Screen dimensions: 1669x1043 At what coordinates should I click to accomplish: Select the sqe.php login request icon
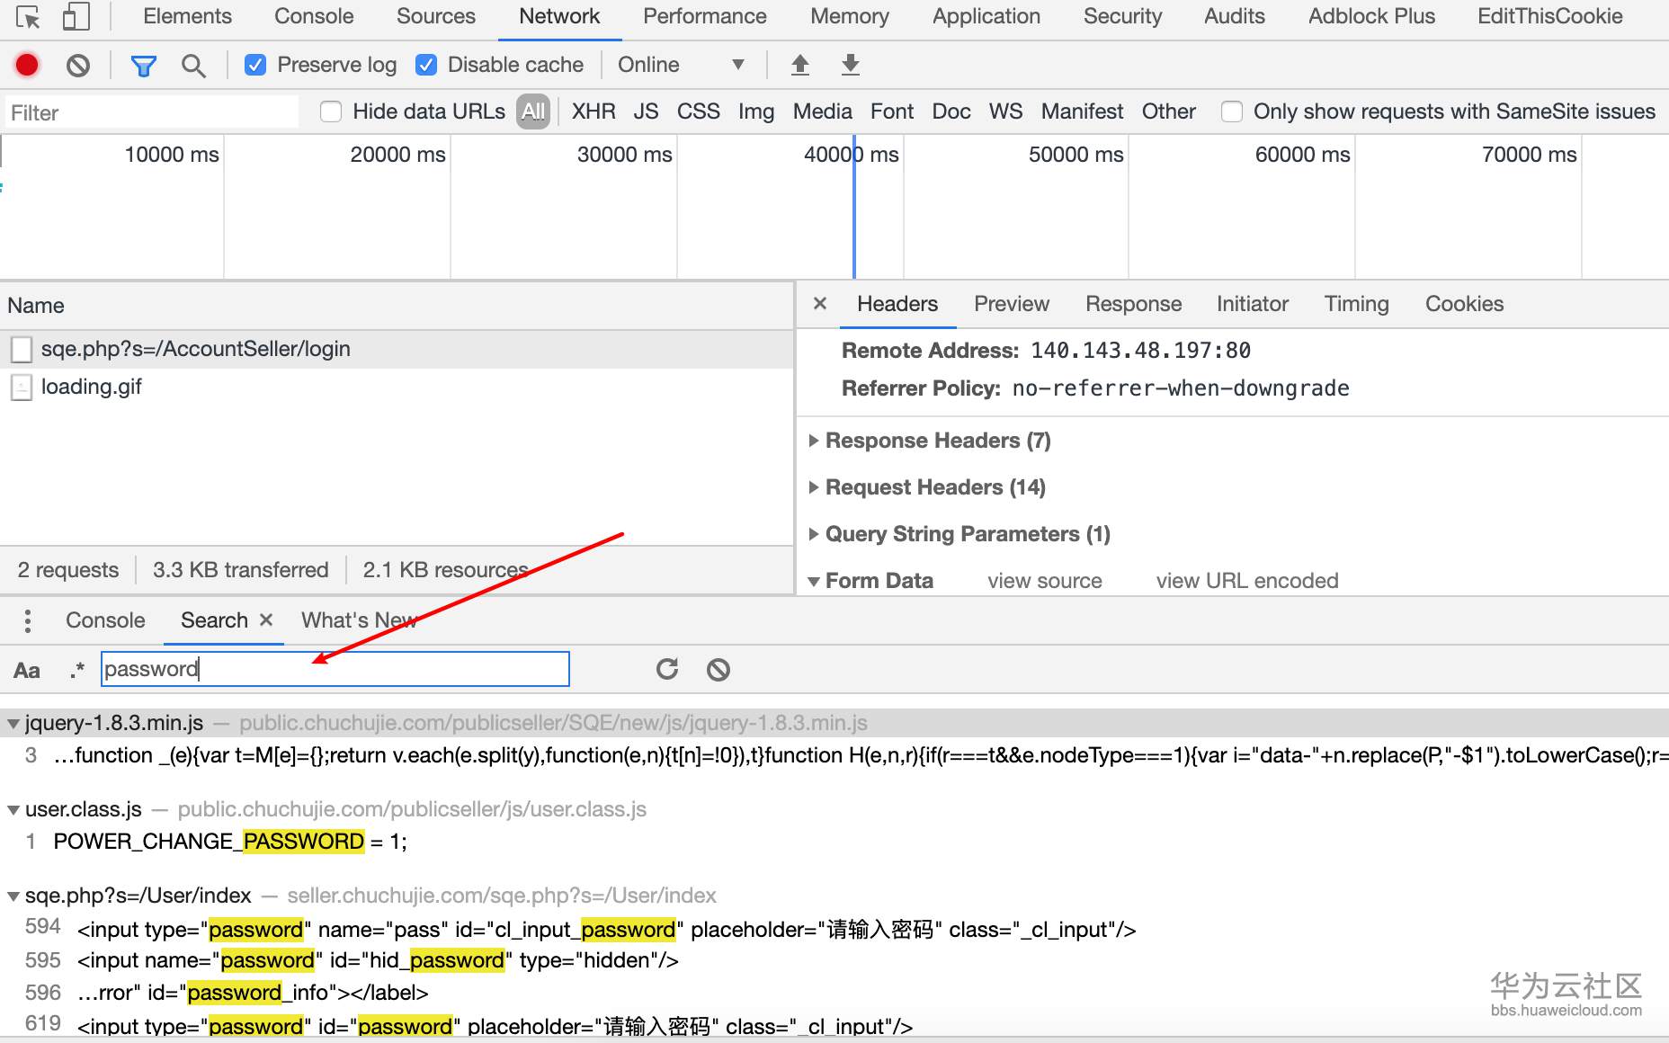tap(22, 350)
